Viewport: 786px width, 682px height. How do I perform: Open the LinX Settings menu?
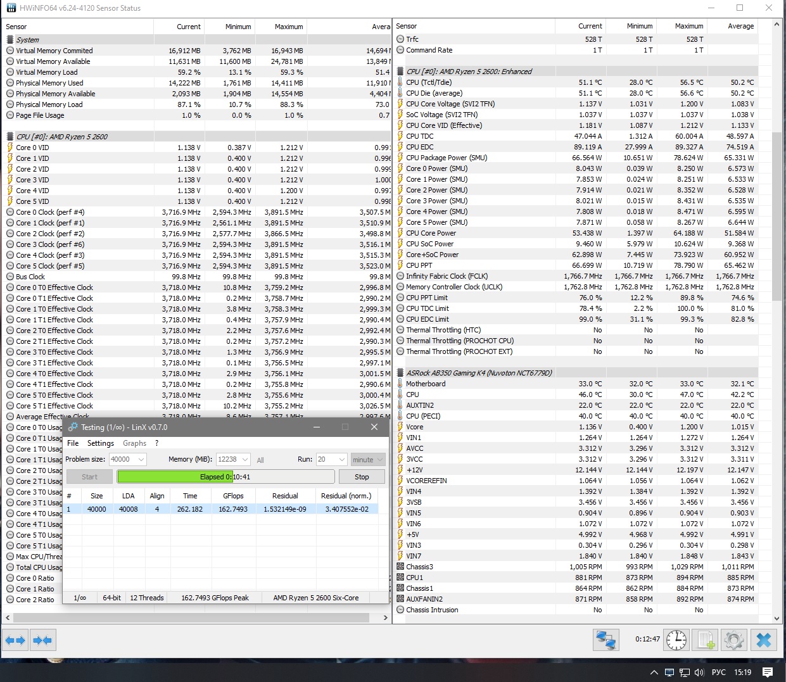[101, 443]
